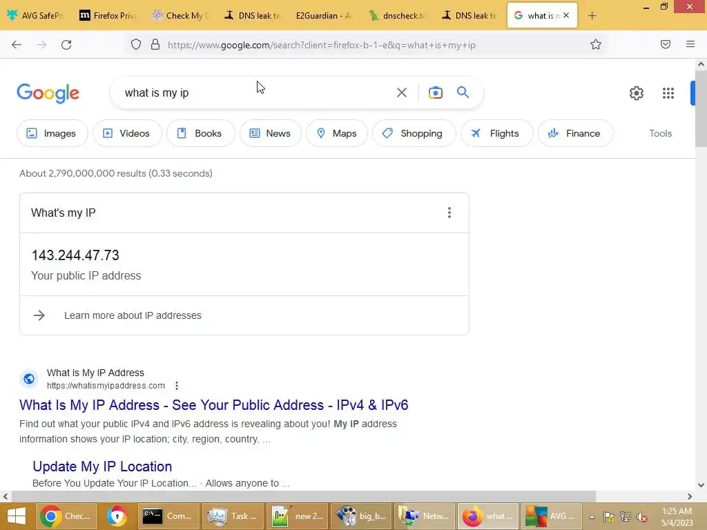Bookmark this page with the star icon
Screen dimensions: 707x530
point(596,45)
